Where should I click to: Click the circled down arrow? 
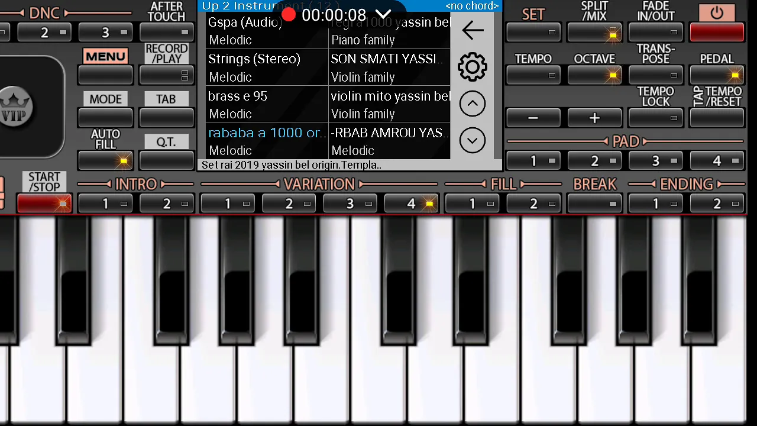(x=473, y=141)
